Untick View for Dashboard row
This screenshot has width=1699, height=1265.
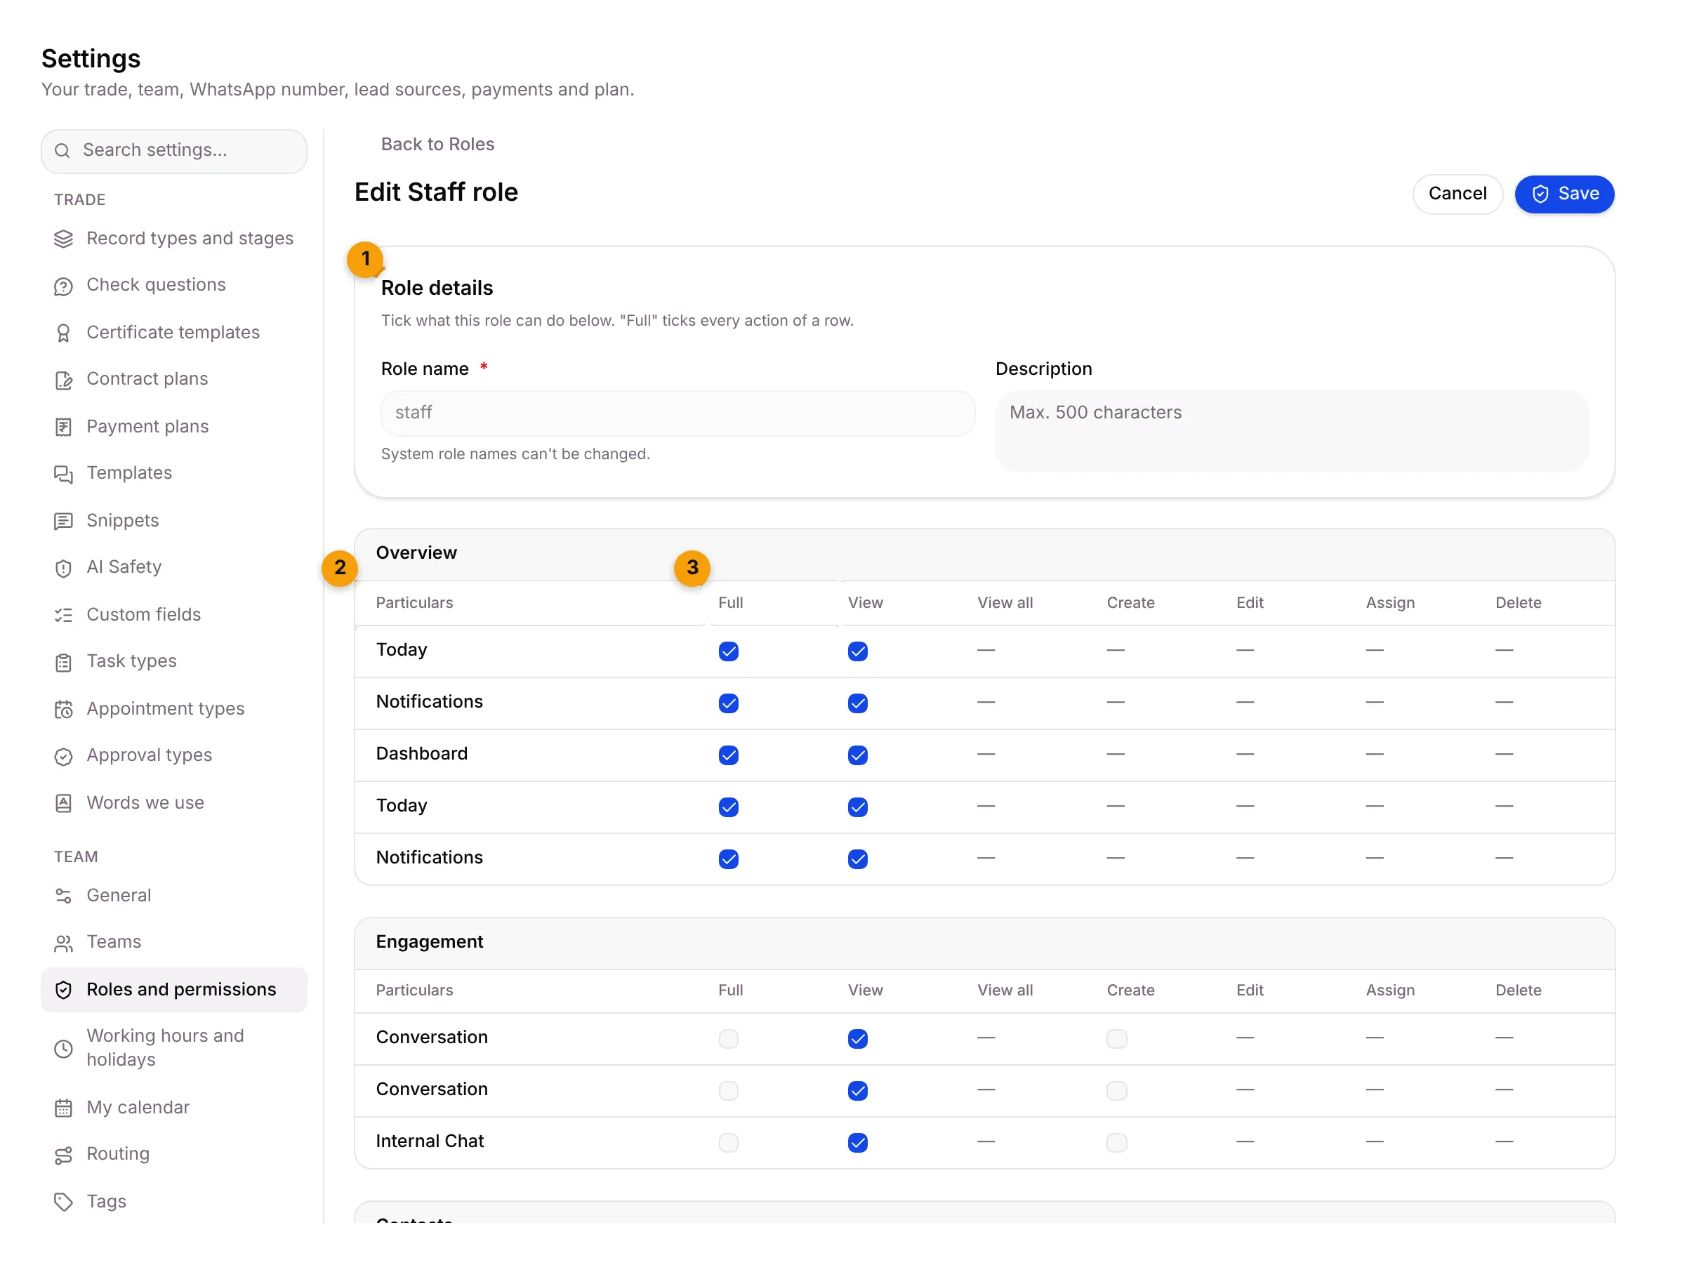(x=857, y=755)
